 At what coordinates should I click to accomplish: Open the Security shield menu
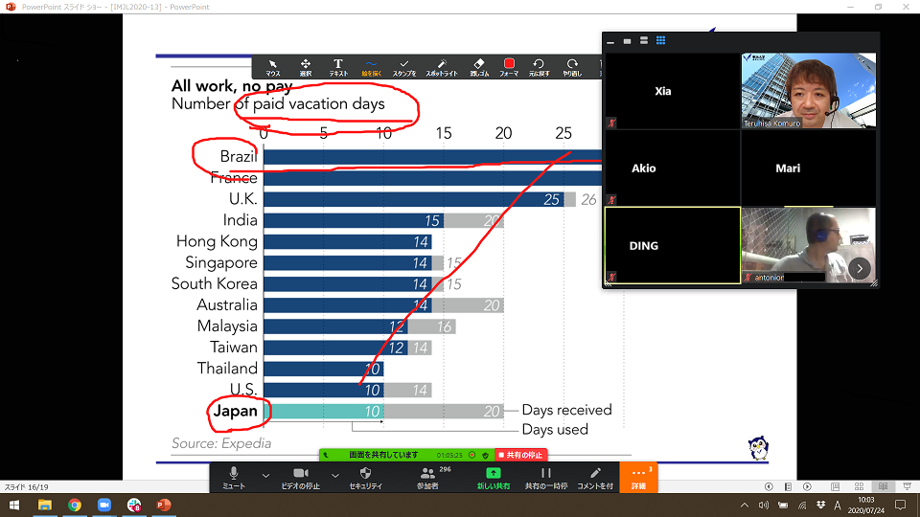coord(365,478)
